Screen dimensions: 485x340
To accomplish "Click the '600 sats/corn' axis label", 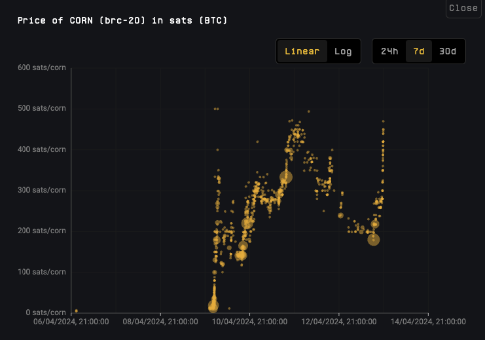I will (42, 67).
